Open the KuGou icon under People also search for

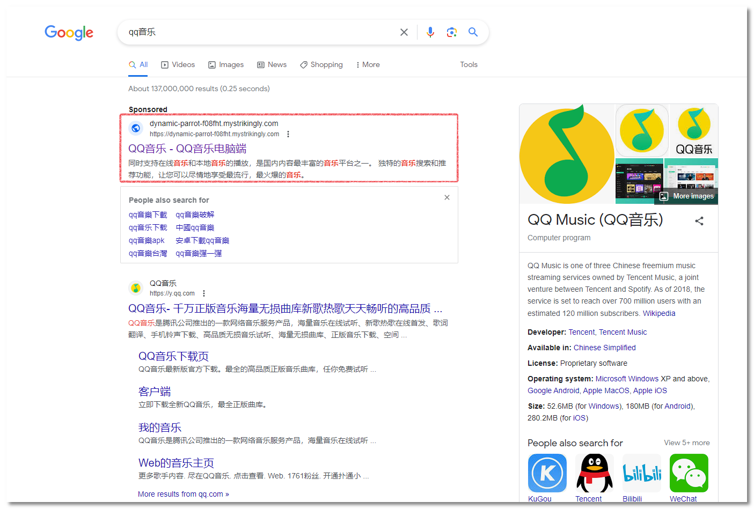547,473
